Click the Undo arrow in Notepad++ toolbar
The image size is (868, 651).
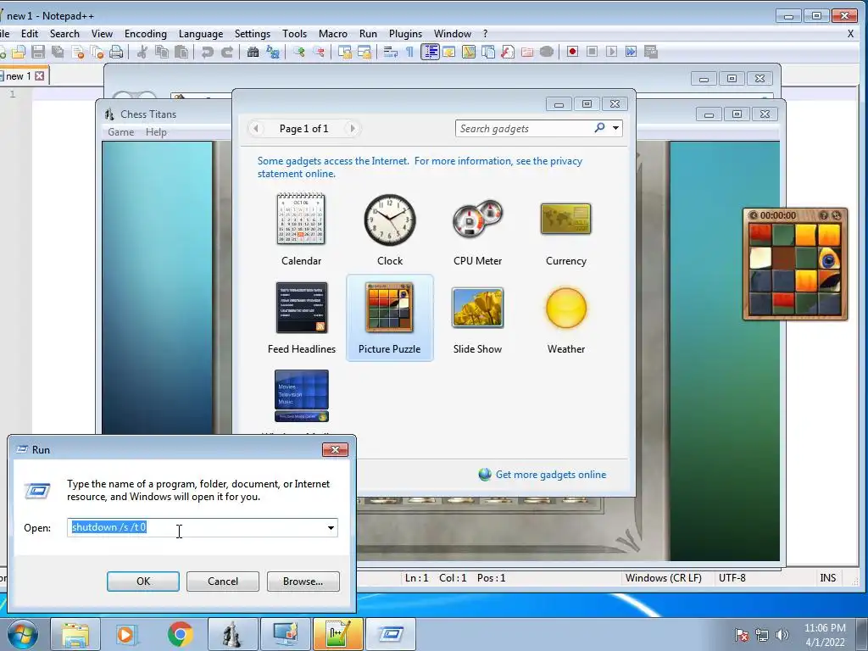click(208, 52)
